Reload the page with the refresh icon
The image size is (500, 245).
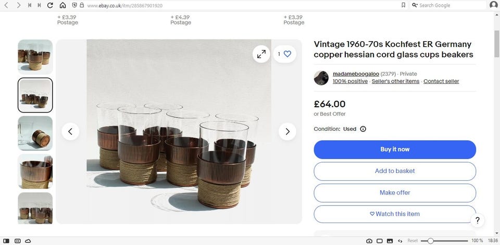click(50, 5)
